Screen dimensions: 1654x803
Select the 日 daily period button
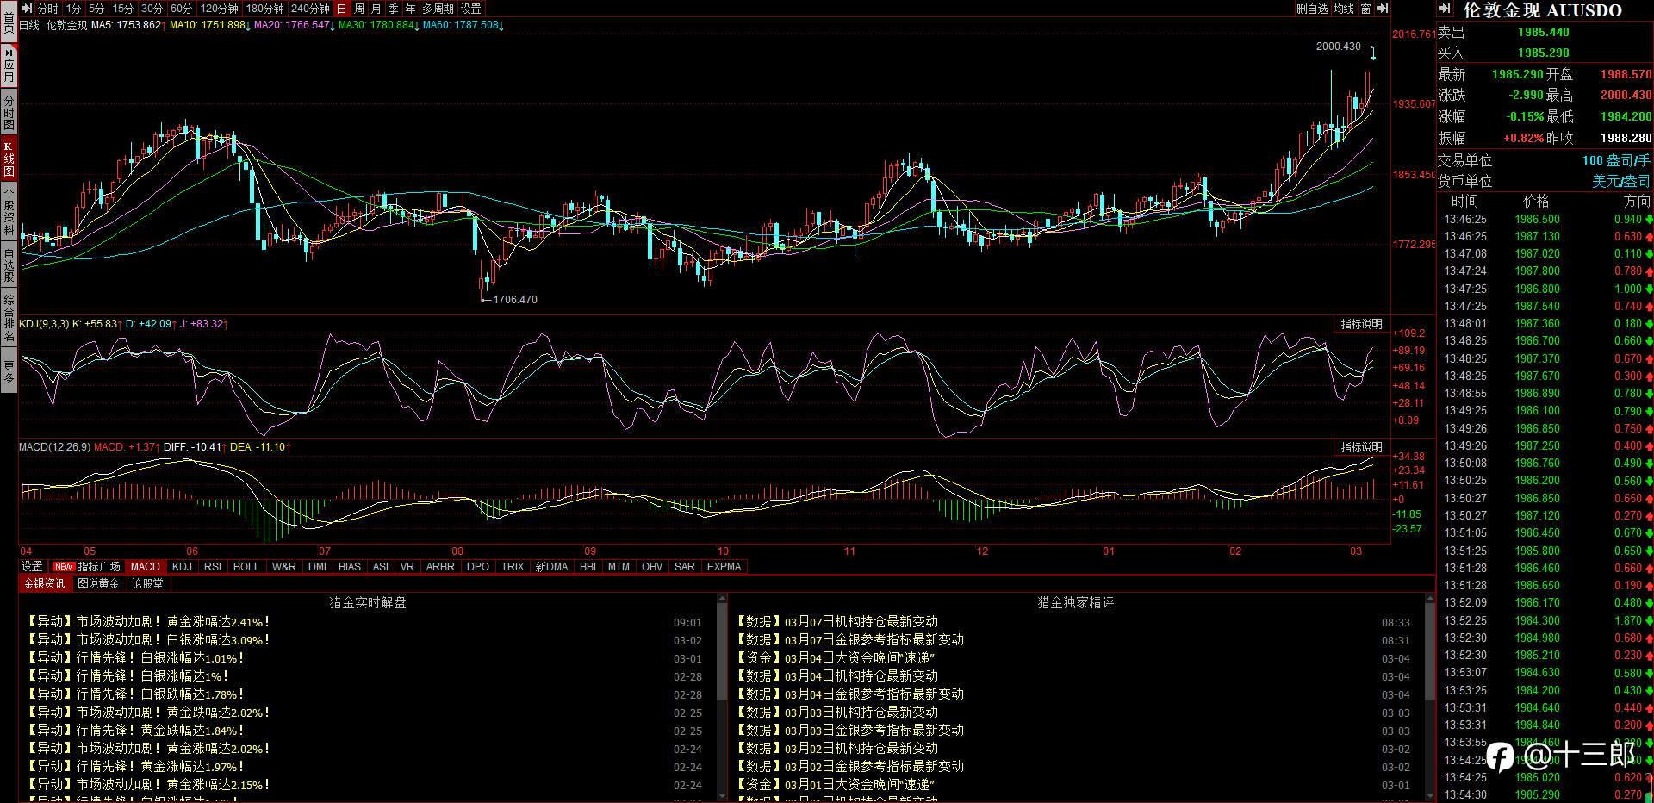point(342,9)
